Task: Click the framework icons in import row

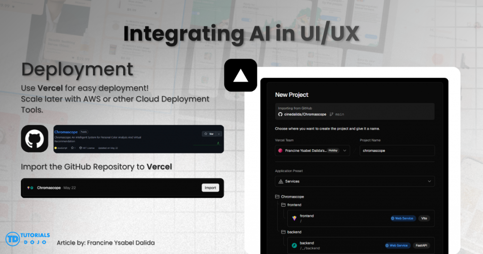Action: click(x=30, y=188)
